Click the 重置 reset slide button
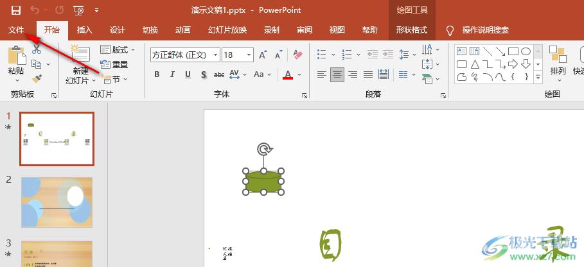The width and height of the screenshot is (584, 267). 114,64
